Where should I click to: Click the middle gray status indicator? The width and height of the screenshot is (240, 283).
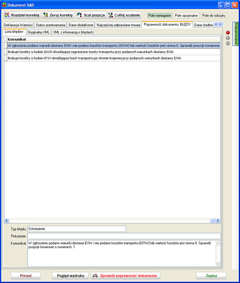(x=228, y=38)
